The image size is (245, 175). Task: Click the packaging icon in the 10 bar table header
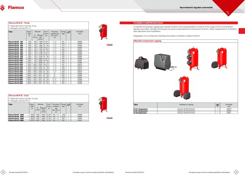(68, 32)
